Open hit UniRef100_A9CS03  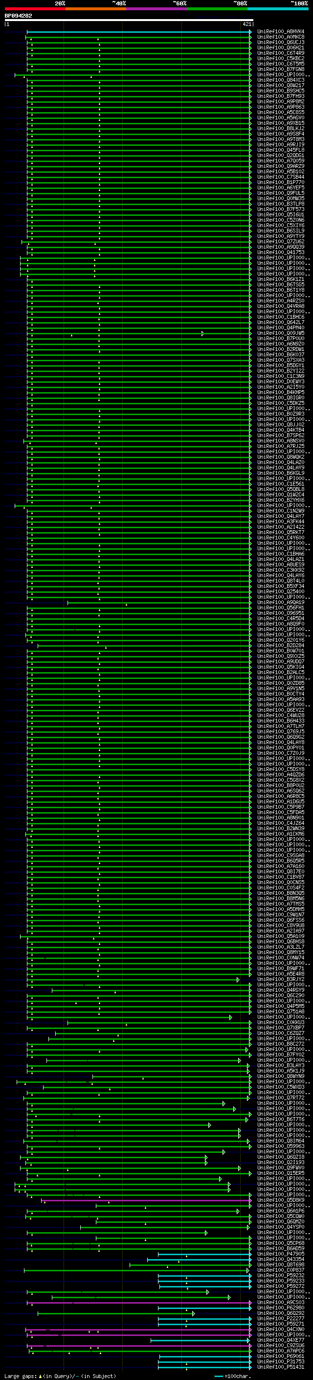(x=281, y=1302)
